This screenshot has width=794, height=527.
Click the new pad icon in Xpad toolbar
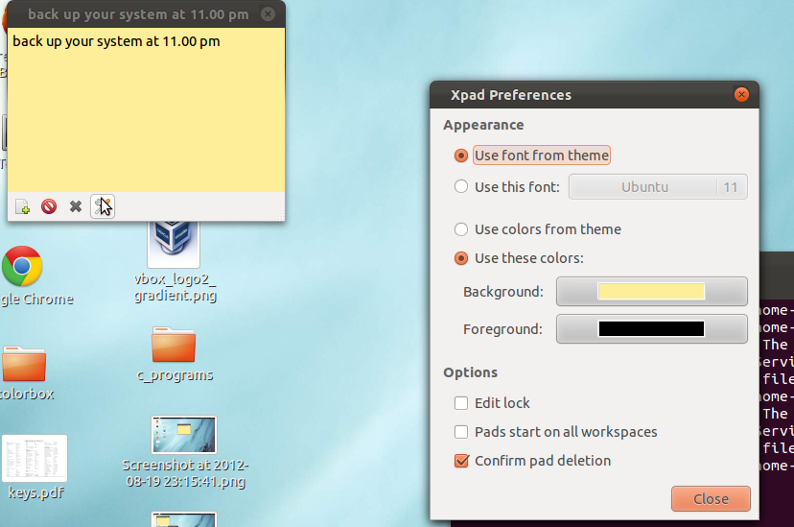coord(22,206)
